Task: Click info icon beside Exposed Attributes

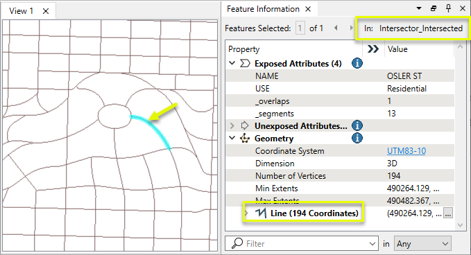Action: click(x=357, y=63)
